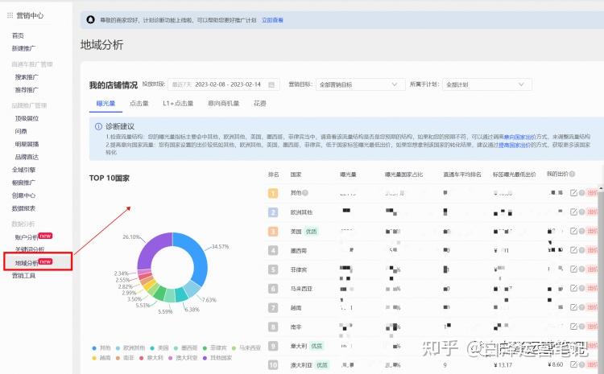Open 新建推广 in the sidebar
Viewport: 604px width, 374px height.
[x=24, y=48]
